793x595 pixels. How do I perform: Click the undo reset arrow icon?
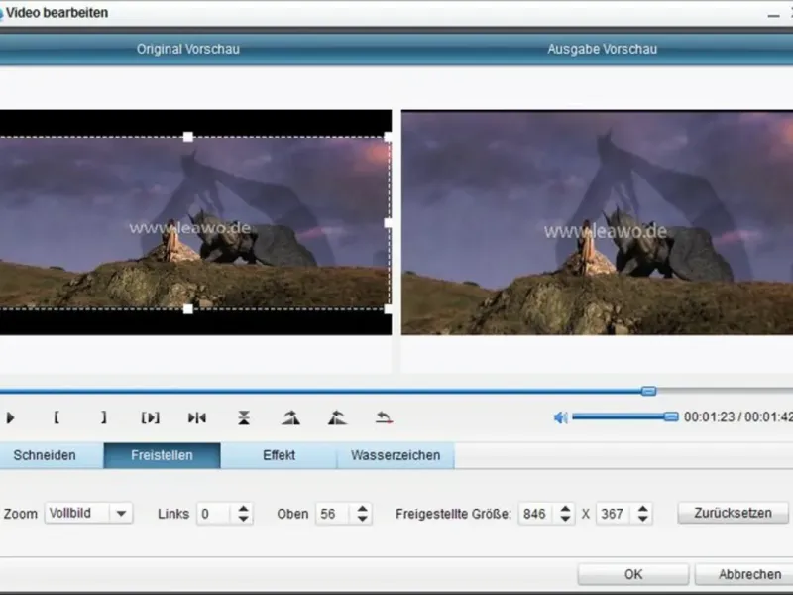385,417
